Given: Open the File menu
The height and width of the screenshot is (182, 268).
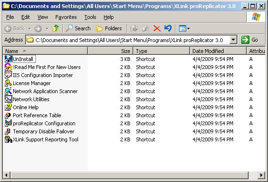Looking at the screenshot, I should [x=10, y=17].
